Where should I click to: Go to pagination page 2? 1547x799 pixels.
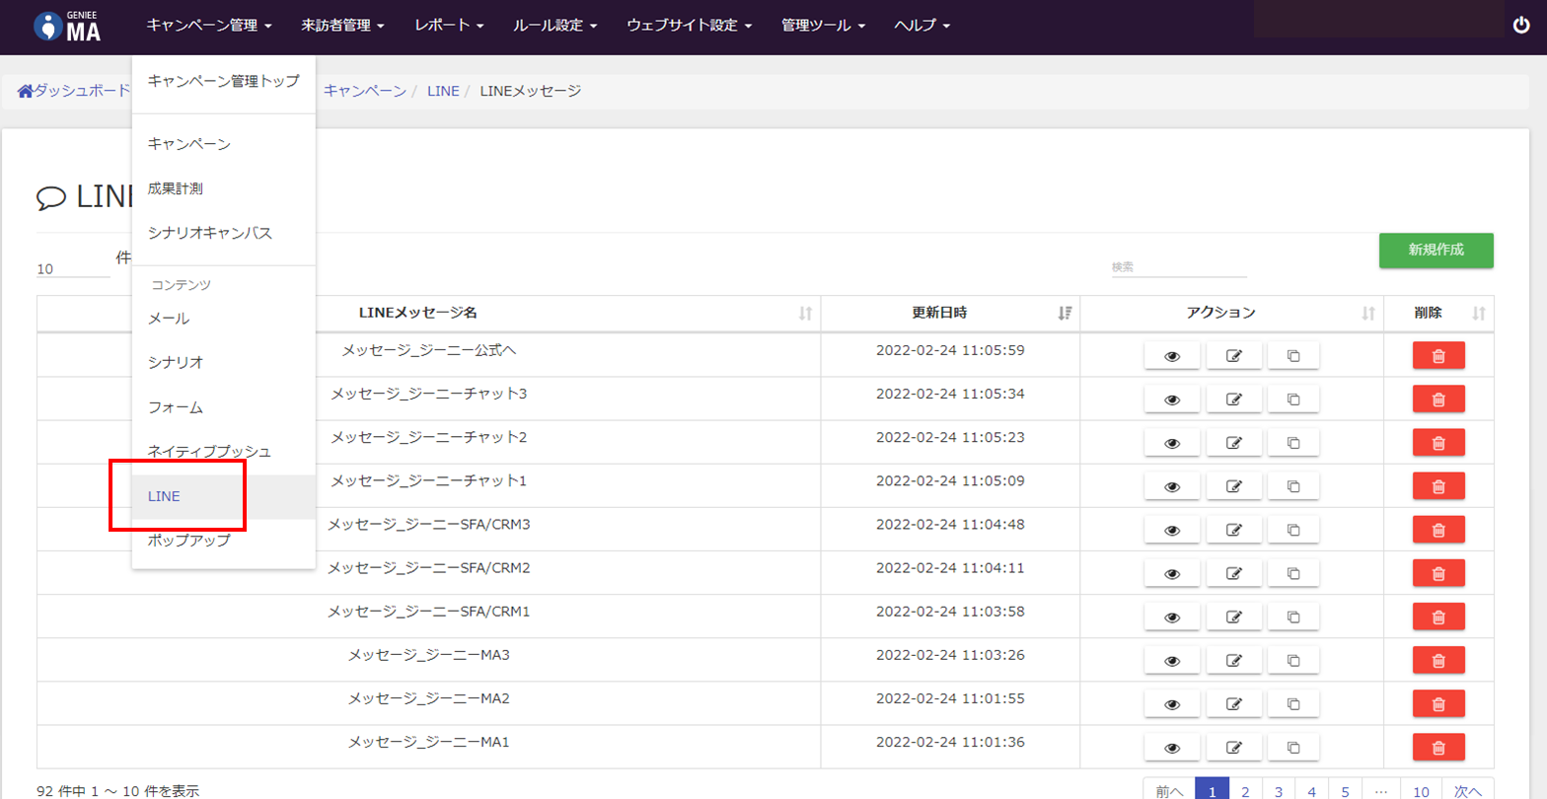[x=1245, y=791]
